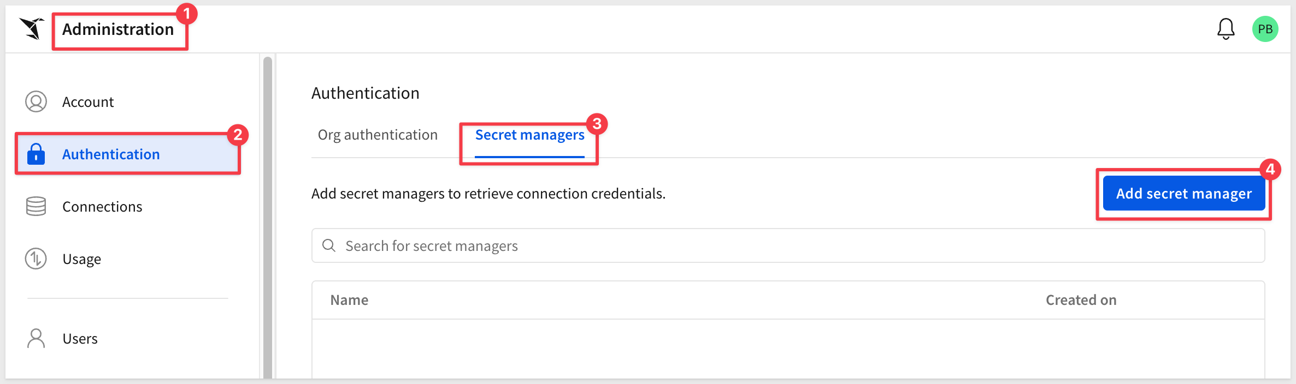Click the Sigma bird logo icon
This screenshot has width=1296, height=384.
coord(32,29)
